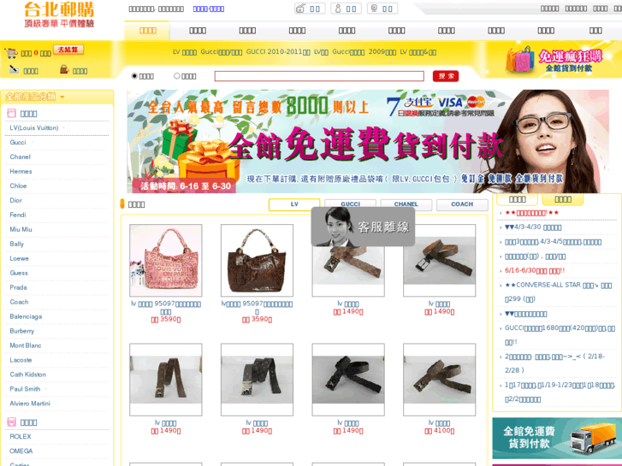Select the second unselected search radio button
This screenshot has width=622, height=466.
click(177, 76)
